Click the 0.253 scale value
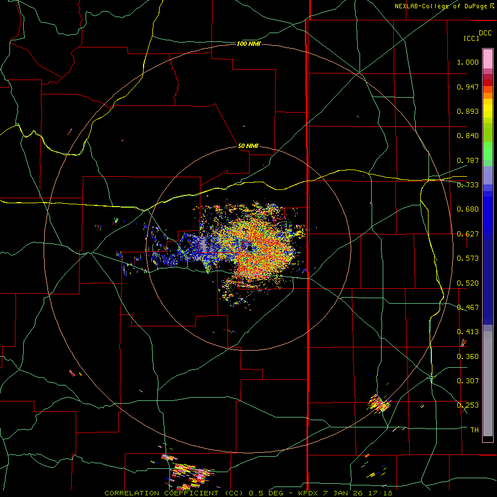 [x=468, y=405]
